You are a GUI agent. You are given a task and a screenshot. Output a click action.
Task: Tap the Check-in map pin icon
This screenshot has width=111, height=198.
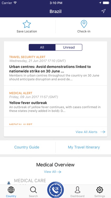point(84,24)
